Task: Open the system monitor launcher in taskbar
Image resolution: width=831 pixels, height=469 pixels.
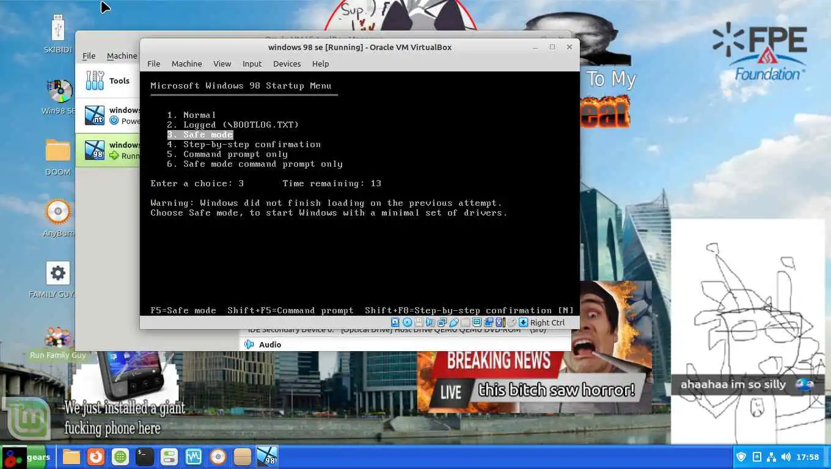Action: click(194, 457)
